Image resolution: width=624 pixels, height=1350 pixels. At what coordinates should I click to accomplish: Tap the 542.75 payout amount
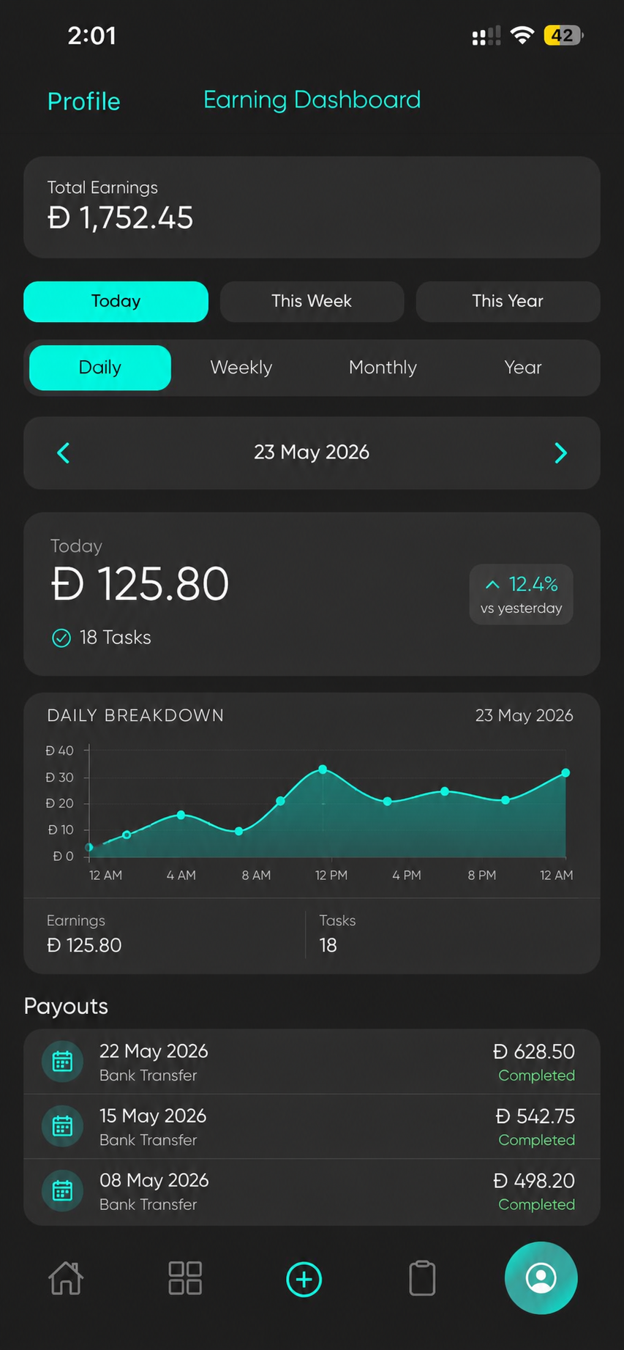(x=535, y=1116)
